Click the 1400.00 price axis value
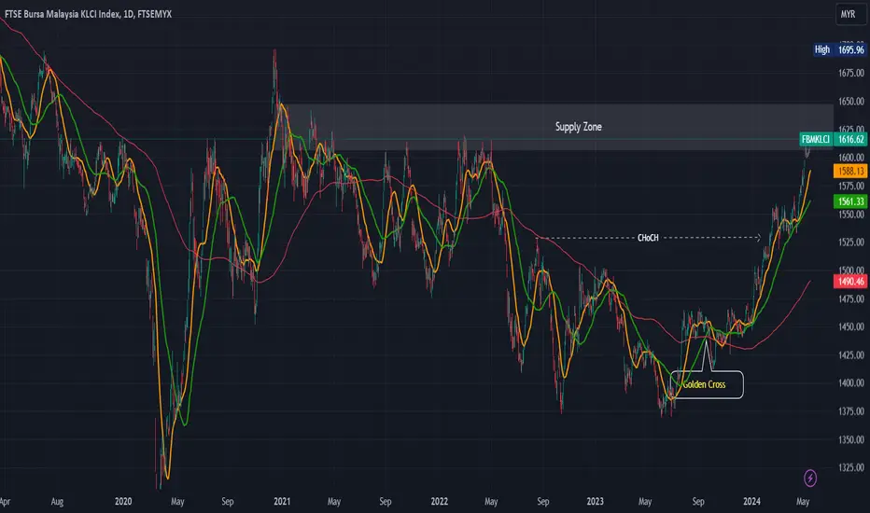Image resolution: width=870 pixels, height=513 pixels. coord(851,383)
